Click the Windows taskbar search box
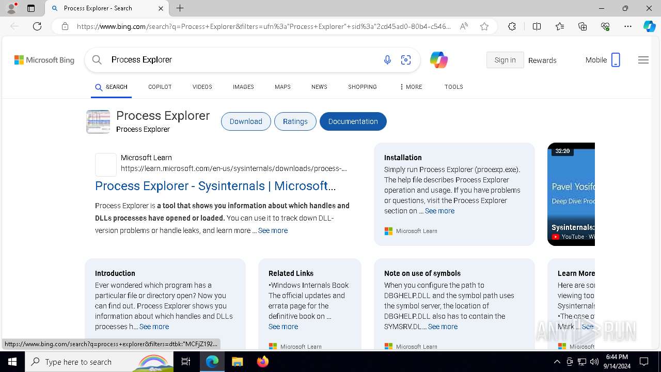Screen dimensions: 661x372 click(x=99, y=362)
